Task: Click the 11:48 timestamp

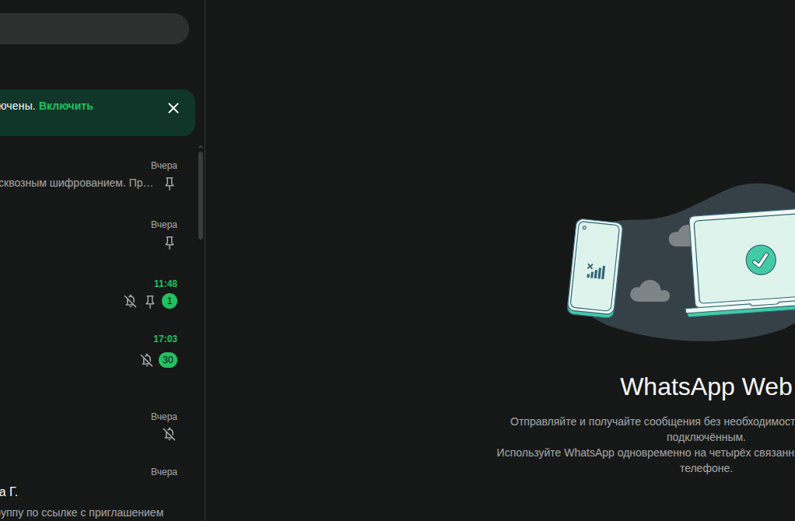Action: 165,284
